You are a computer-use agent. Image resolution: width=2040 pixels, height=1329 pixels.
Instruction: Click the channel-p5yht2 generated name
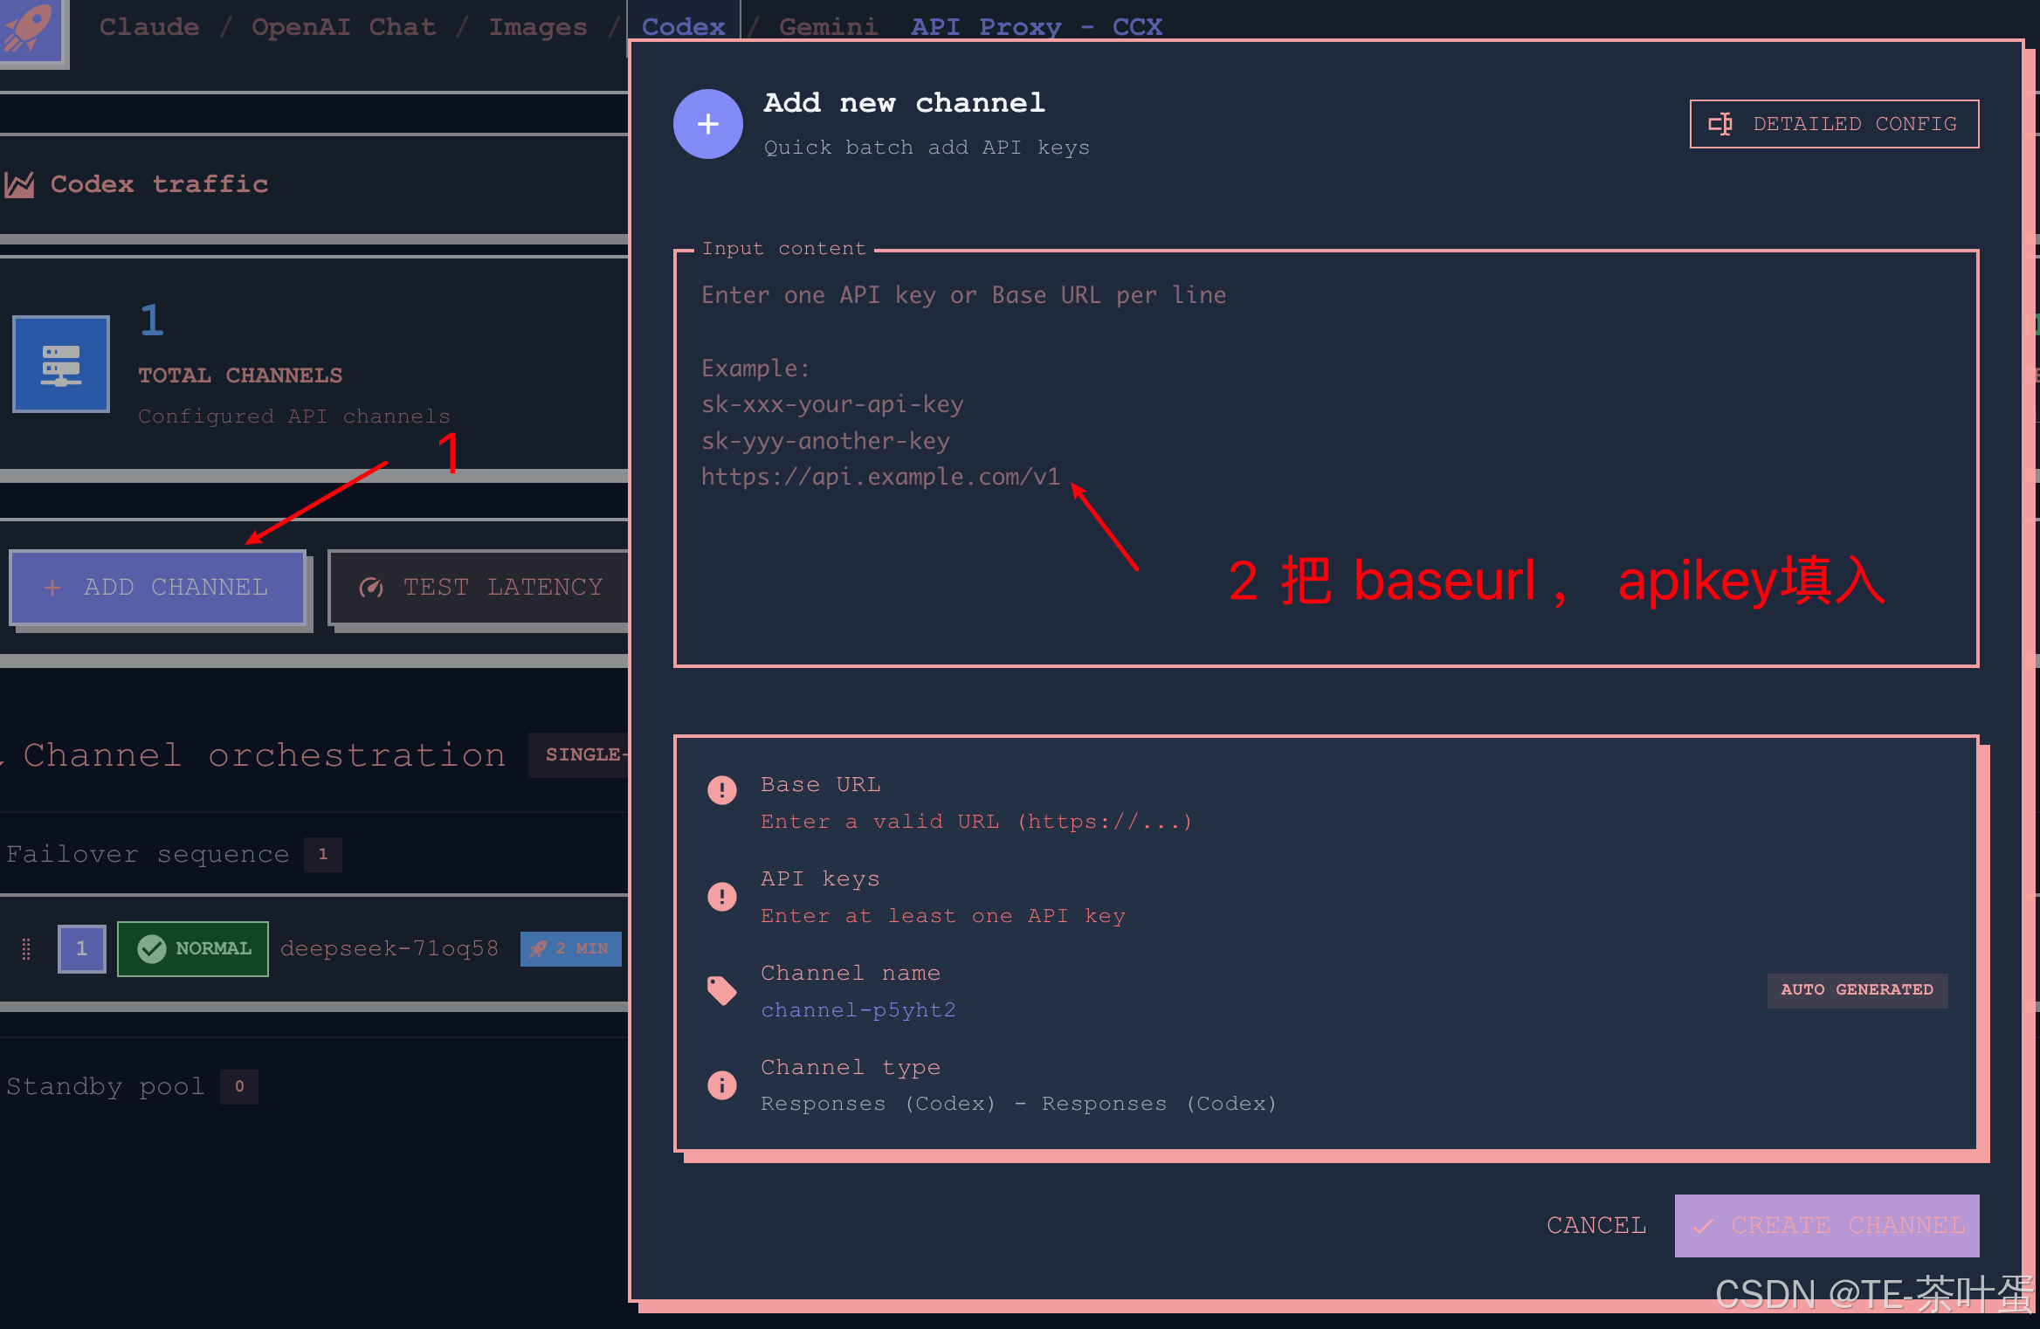coord(858,1010)
